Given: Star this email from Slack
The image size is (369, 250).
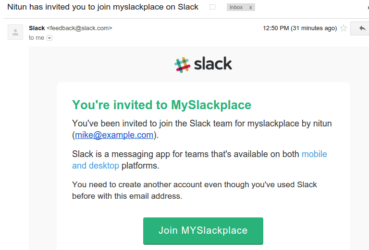Looking at the screenshot, I should tap(344, 28).
